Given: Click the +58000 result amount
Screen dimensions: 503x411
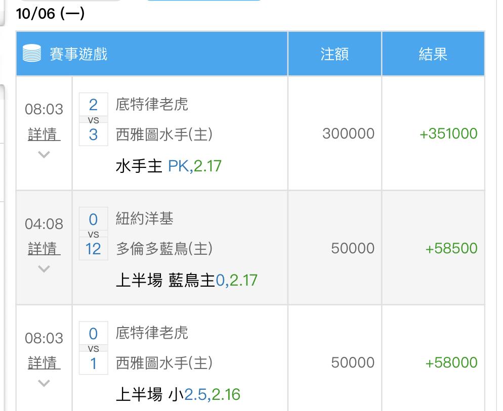Looking at the screenshot, I should pyautogui.click(x=451, y=362).
